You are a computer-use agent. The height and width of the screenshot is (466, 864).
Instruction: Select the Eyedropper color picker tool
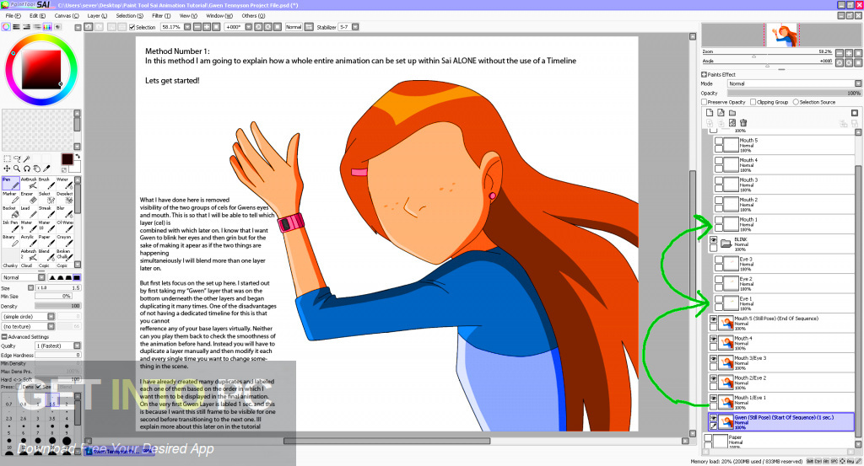point(47,169)
